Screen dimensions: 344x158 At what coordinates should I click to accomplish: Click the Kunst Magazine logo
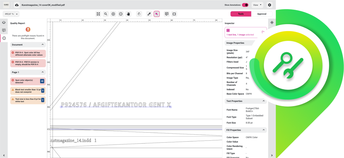point(6,5)
